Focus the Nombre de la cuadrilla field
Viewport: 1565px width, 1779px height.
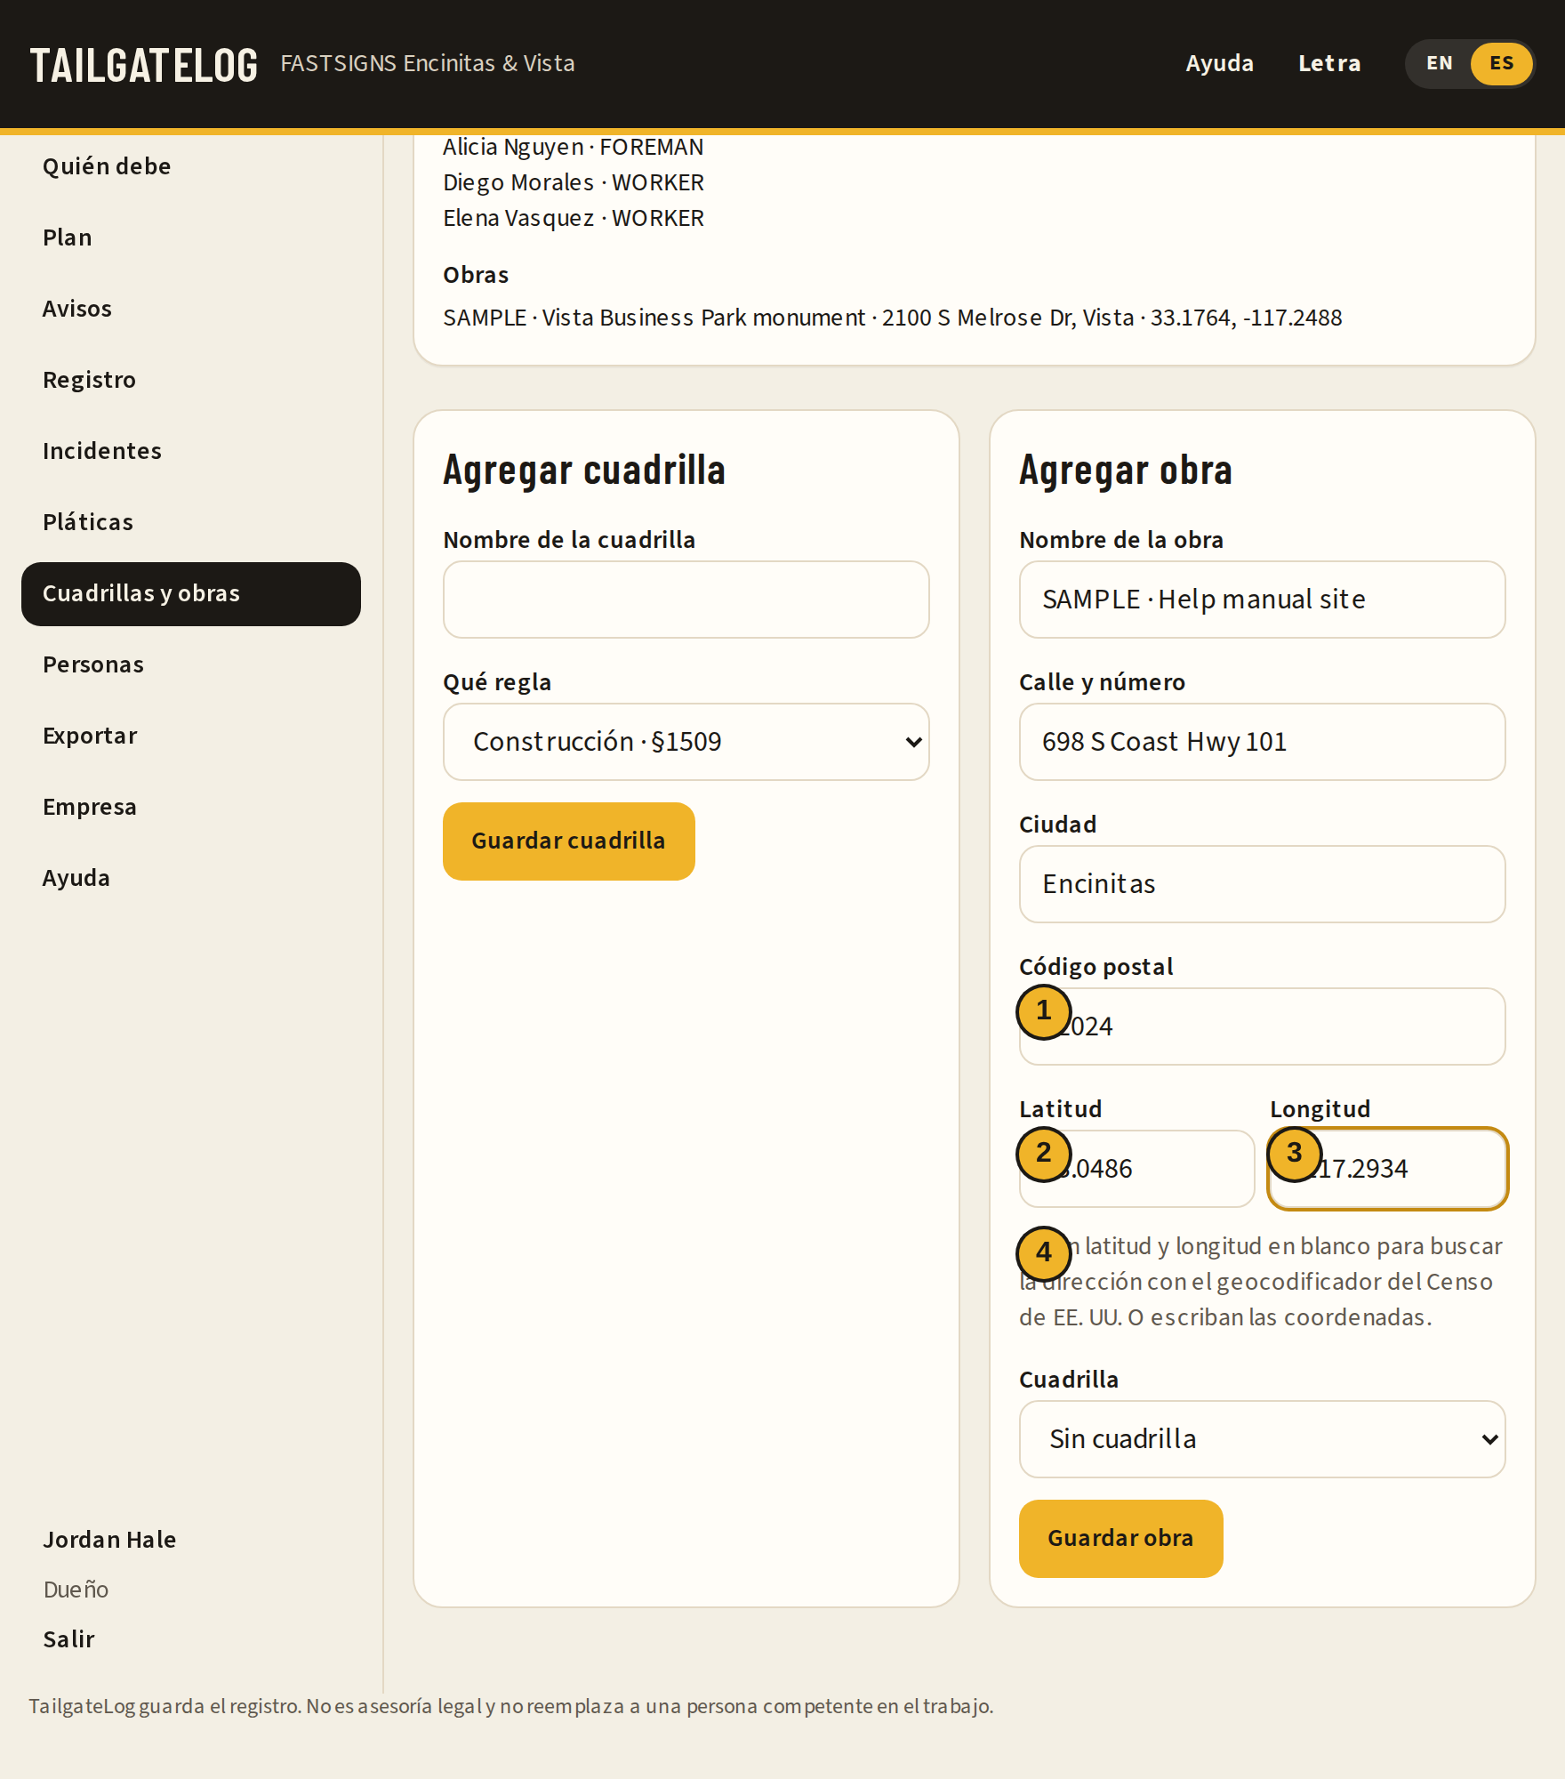[x=686, y=600]
